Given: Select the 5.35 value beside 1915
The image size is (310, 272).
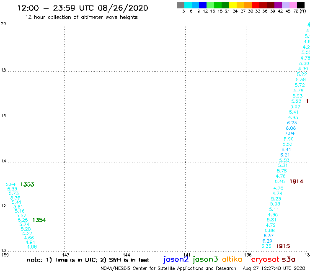Looking at the screenshot, I should [266, 246].
